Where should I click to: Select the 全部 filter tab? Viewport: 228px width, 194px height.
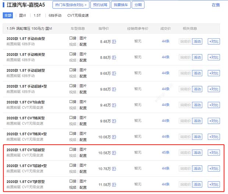8,15
